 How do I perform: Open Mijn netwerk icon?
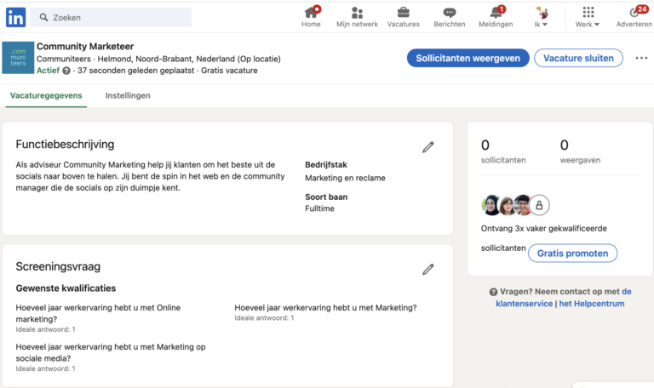357,14
